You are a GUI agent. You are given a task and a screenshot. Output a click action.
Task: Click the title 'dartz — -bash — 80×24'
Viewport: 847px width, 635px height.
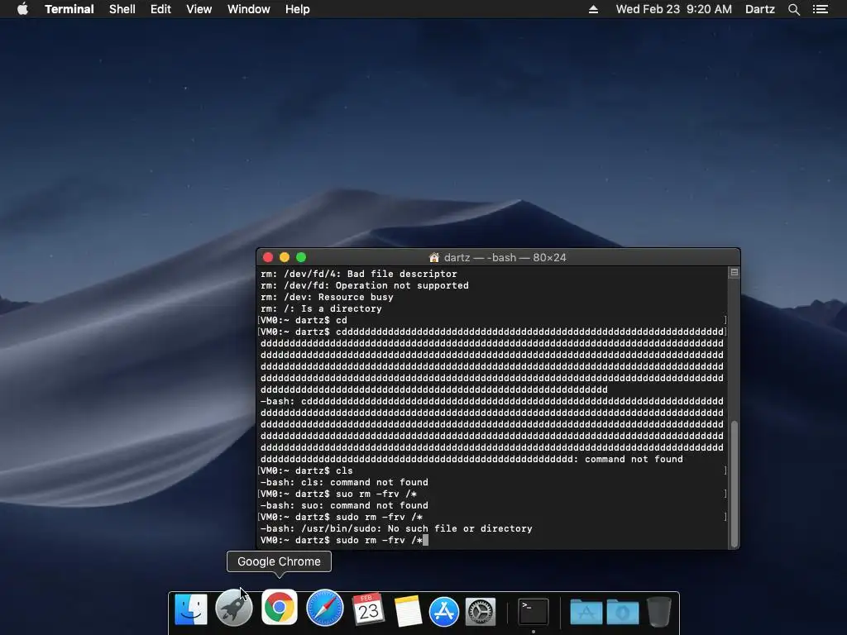505,258
